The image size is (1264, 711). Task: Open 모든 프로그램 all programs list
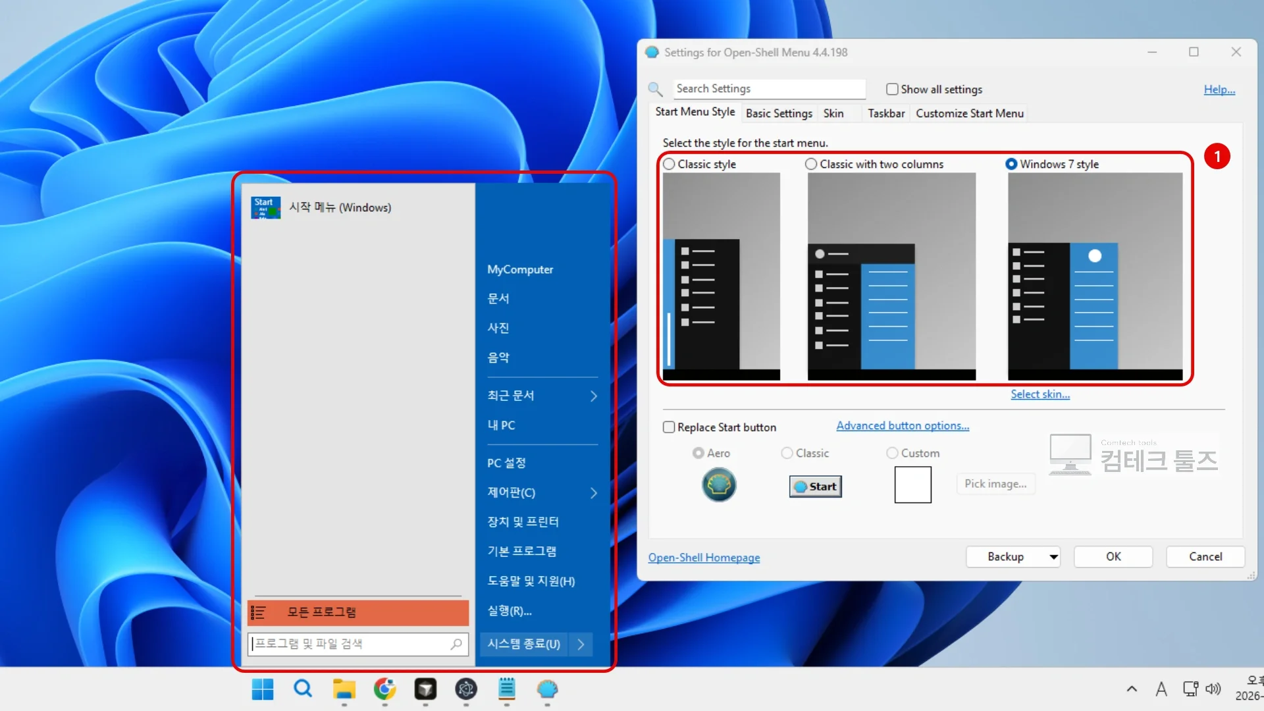click(358, 612)
